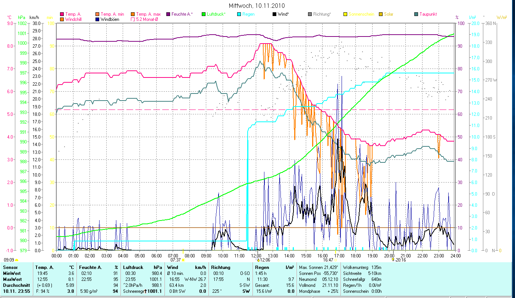Click the sunset marker at 16:47
This screenshot has width=515, height=298.
pos(336,260)
